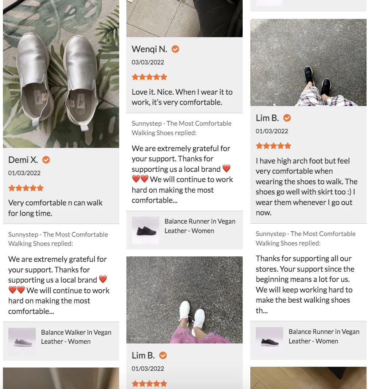
Task: Click black Balance Runner thumbnail in middle column
Action: [x=145, y=230]
